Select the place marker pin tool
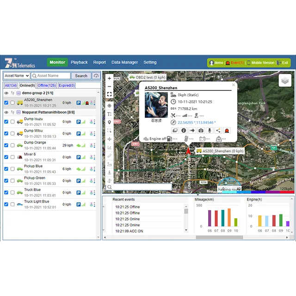 (109, 122)
